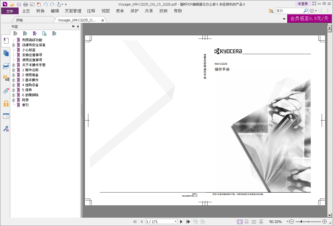Select the 利用高级功能 bookmark
This screenshot has width=333, height=226.
pyautogui.click(x=32, y=40)
